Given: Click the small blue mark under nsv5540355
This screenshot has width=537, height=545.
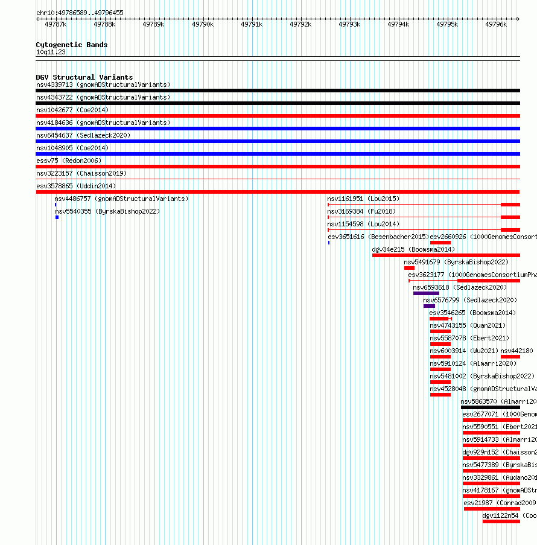Looking at the screenshot, I should coord(57,218).
